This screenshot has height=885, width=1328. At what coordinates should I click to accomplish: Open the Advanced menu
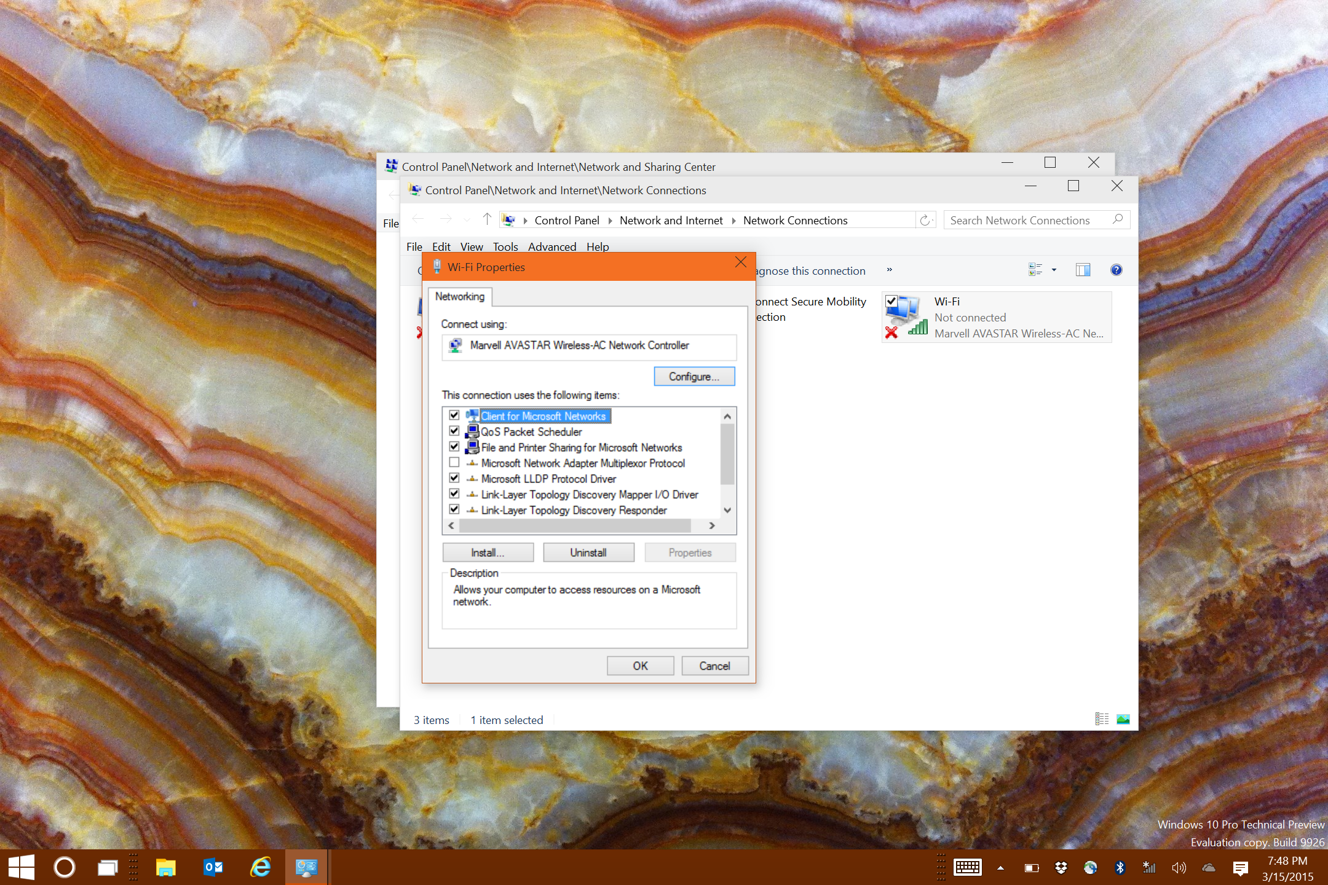(x=552, y=246)
